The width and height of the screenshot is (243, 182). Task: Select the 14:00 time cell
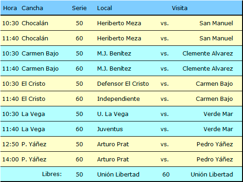pyautogui.click(x=11, y=160)
